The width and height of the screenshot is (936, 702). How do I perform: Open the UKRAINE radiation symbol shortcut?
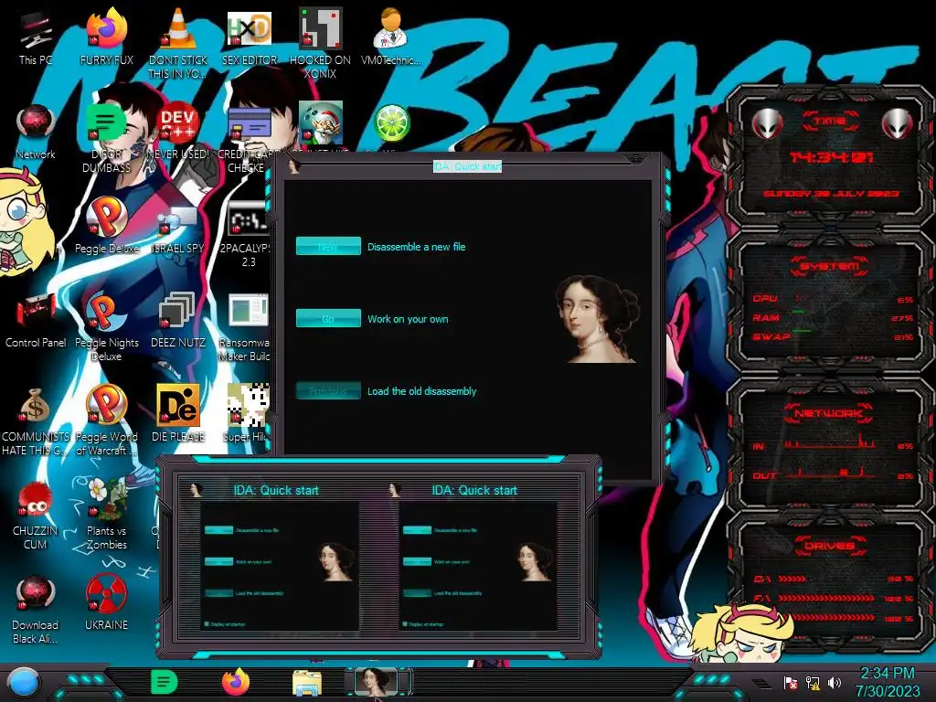[x=107, y=603]
